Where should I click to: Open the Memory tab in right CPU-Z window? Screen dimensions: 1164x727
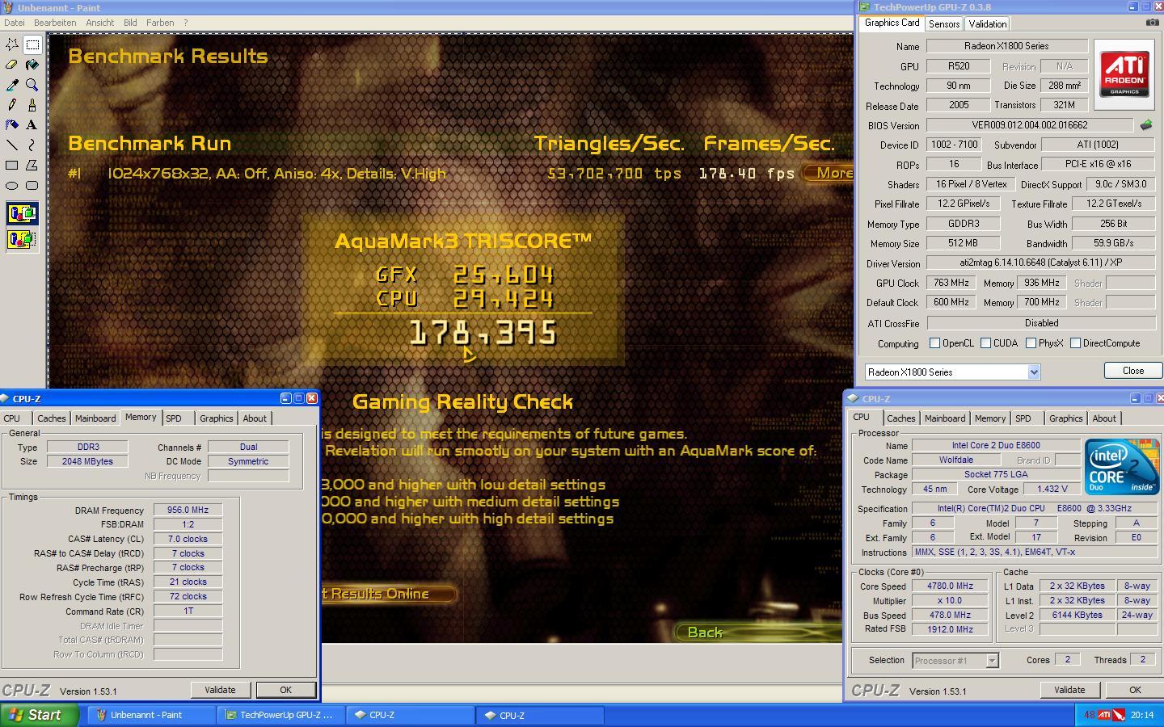point(990,418)
